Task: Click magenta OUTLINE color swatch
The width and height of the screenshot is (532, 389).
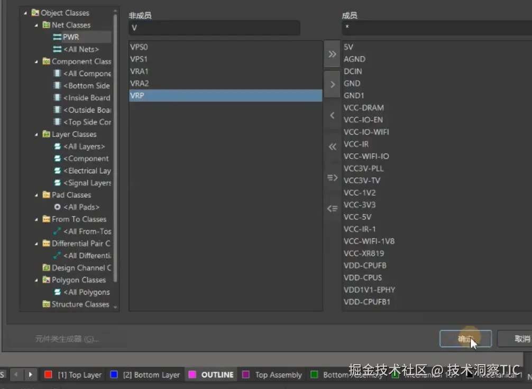Action: (192, 374)
